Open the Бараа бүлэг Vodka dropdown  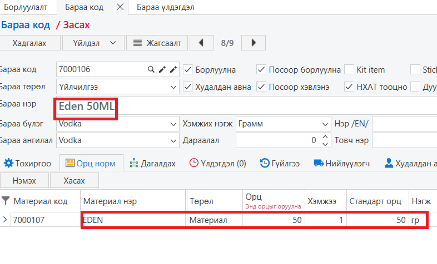click(173, 124)
